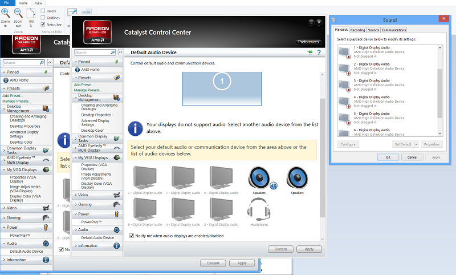The image size is (456, 275).
Task: Click the Audio speaker icon in front sidebar
Action: coord(117,230)
